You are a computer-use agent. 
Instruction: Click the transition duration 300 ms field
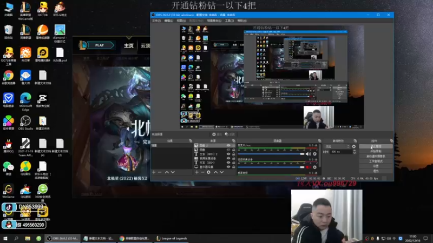point(342,152)
